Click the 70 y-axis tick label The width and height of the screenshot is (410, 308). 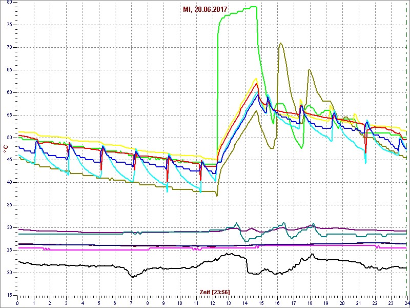pos(9,48)
